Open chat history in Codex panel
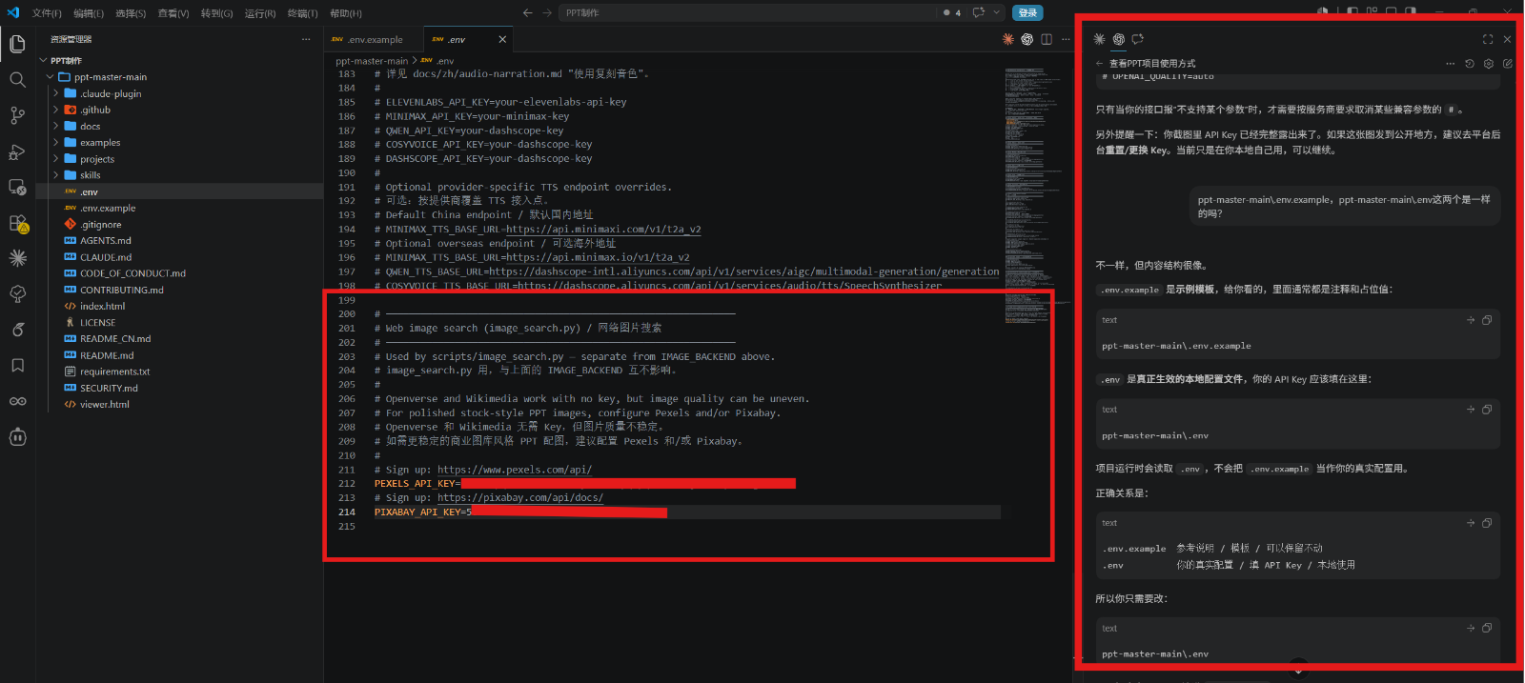 click(1469, 64)
